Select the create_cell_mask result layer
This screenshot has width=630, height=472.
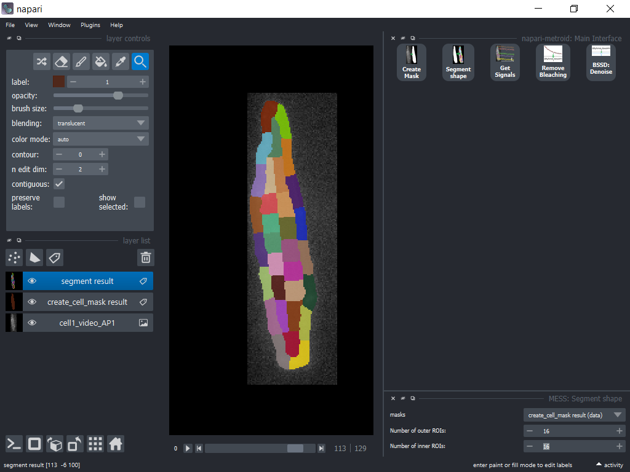click(87, 302)
